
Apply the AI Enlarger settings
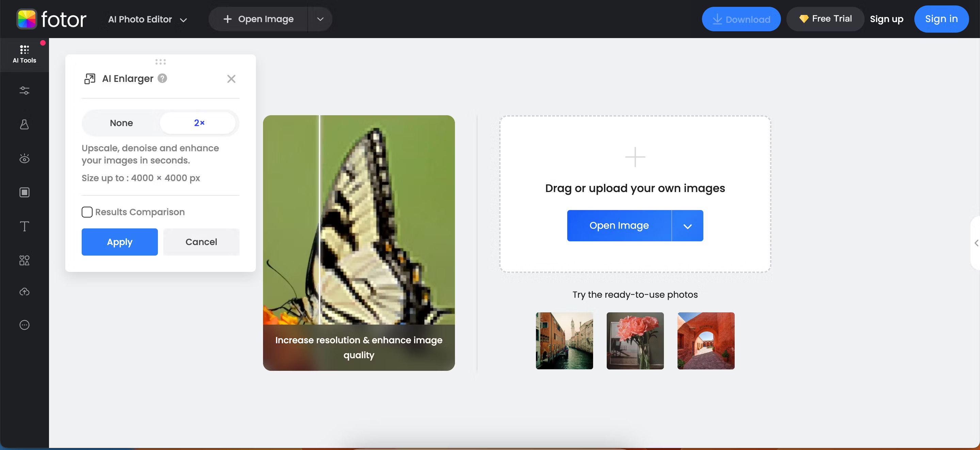pyautogui.click(x=119, y=242)
